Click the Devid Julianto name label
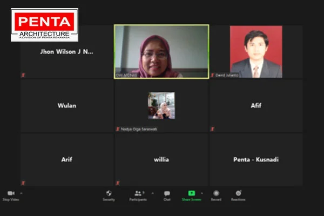Image resolution: width=324 pixels, height=216 pixels. pos(227,75)
